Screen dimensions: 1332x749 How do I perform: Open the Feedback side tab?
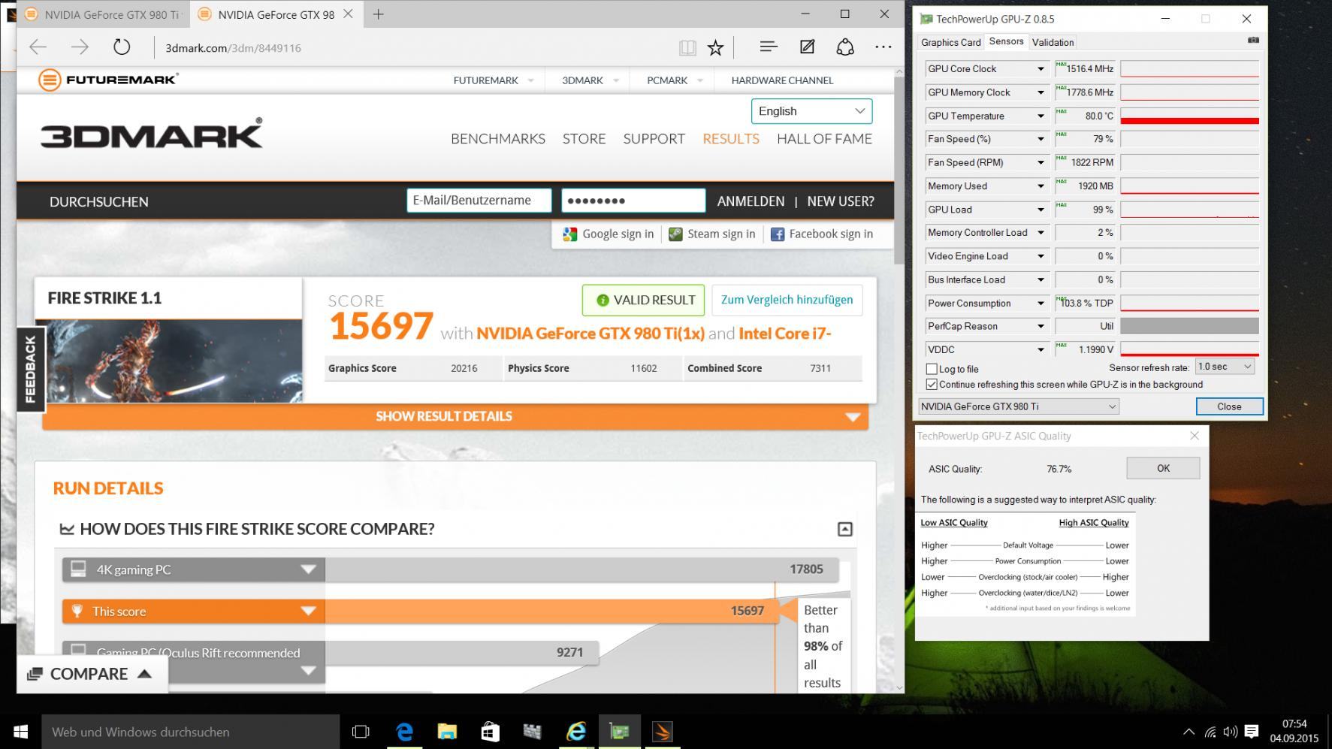[x=30, y=369]
